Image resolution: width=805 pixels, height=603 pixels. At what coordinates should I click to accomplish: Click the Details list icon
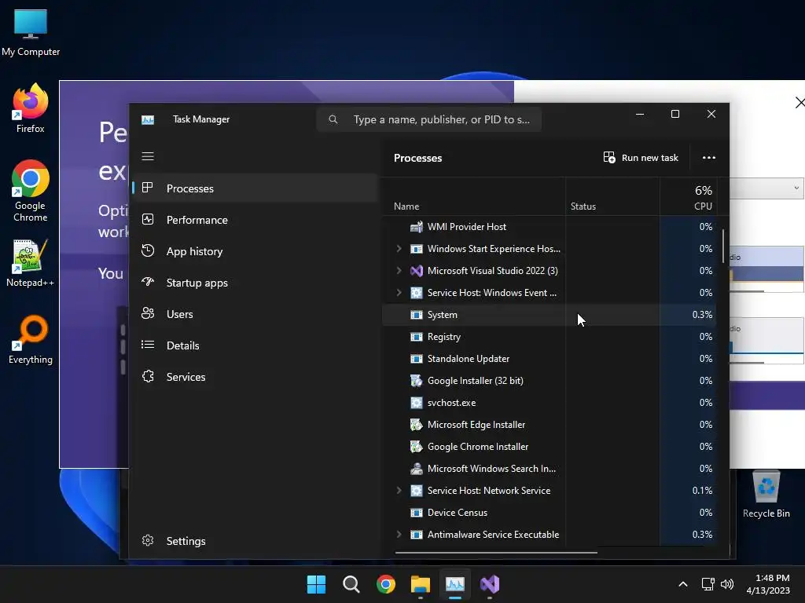pos(147,345)
